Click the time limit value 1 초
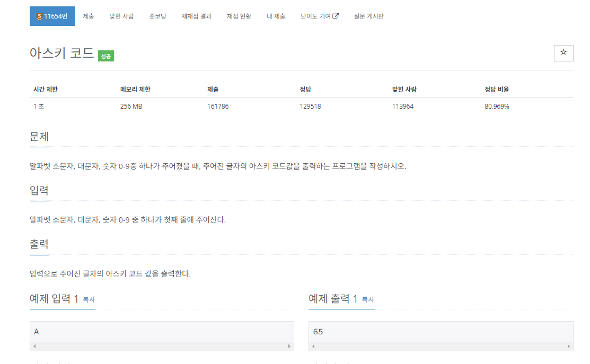 tap(39, 106)
